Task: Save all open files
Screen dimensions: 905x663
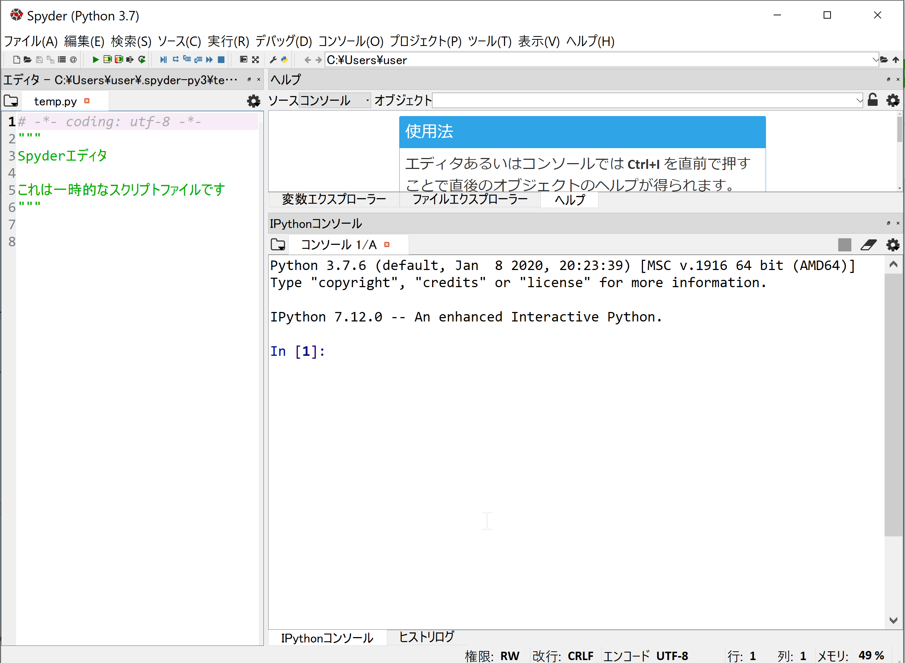Action: pyautogui.click(x=51, y=60)
